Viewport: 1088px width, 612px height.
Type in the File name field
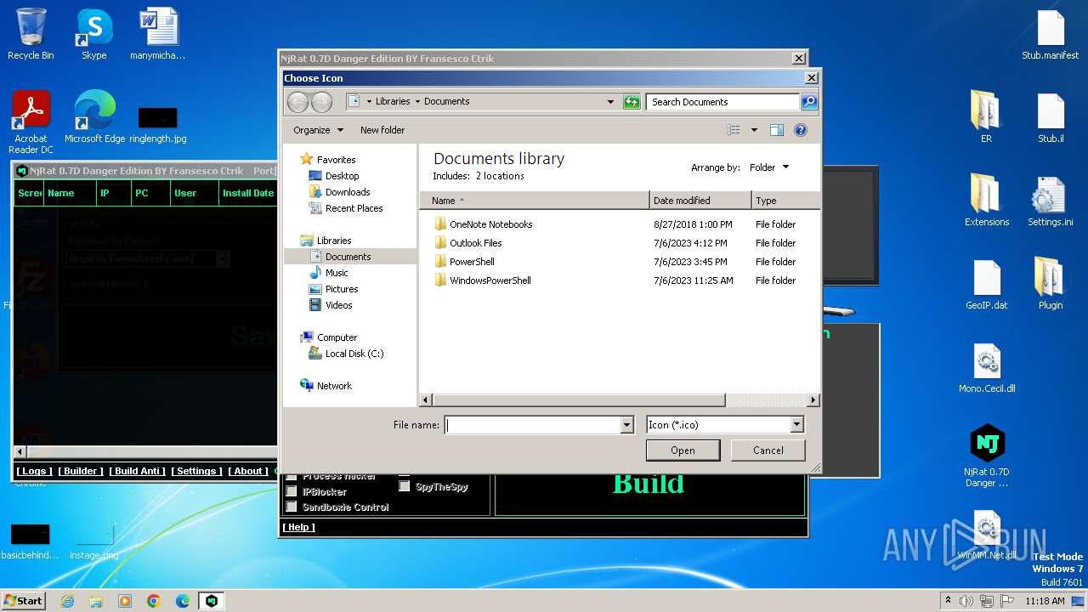(x=533, y=424)
